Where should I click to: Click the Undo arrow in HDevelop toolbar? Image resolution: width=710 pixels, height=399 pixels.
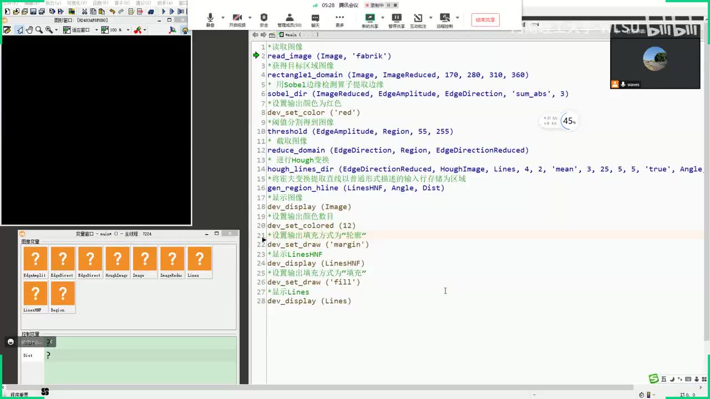[x=113, y=12]
